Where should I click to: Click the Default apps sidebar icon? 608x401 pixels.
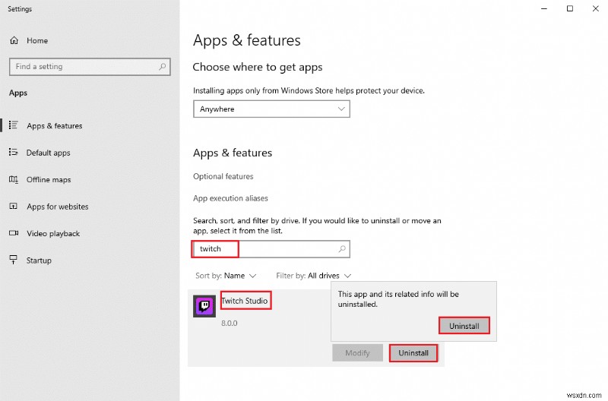click(x=13, y=153)
